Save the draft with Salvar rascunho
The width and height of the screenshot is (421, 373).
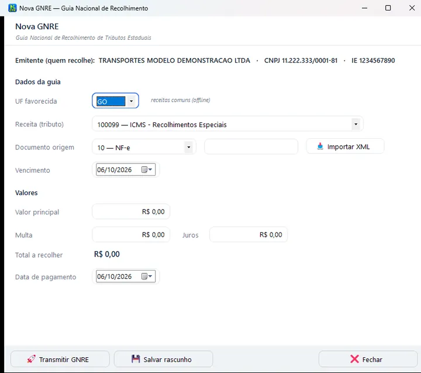[x=163, y=359]
